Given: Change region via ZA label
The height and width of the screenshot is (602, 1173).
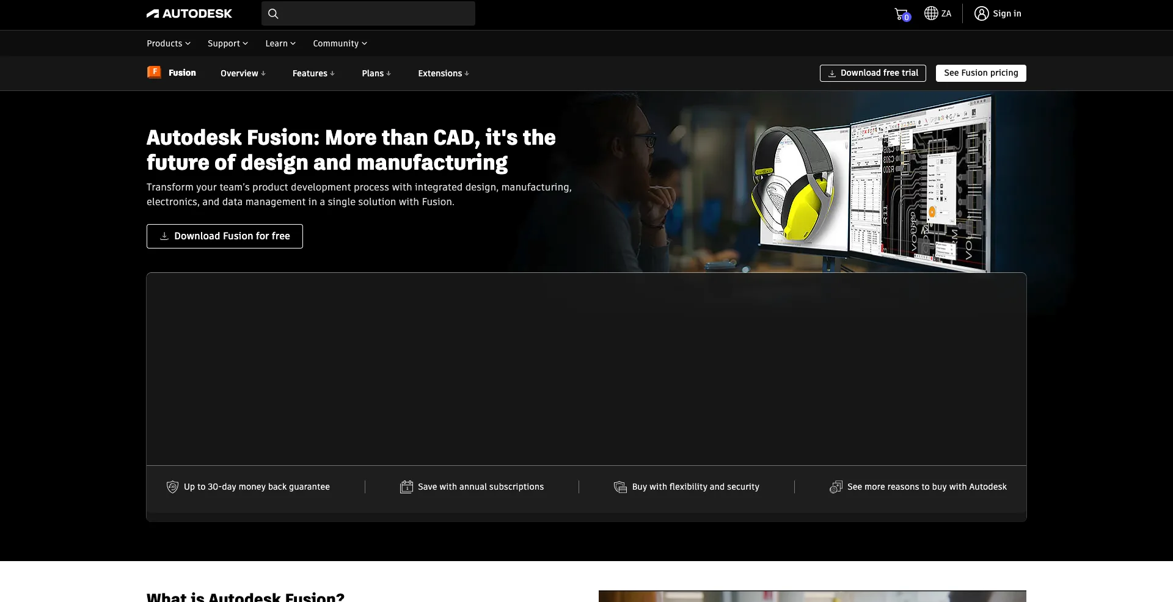Looking at the screenshot, I should click(946, 13).
